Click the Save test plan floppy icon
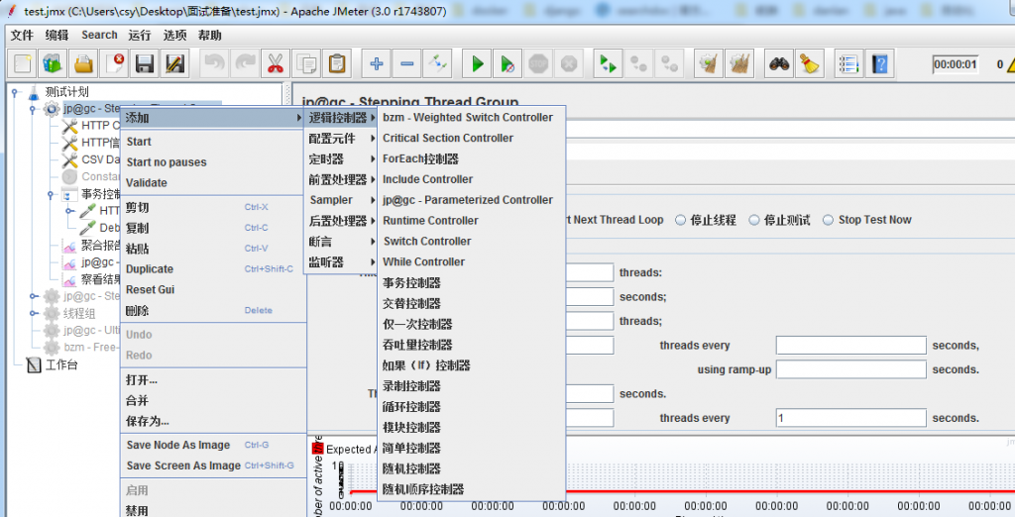 tap(145, 64)
